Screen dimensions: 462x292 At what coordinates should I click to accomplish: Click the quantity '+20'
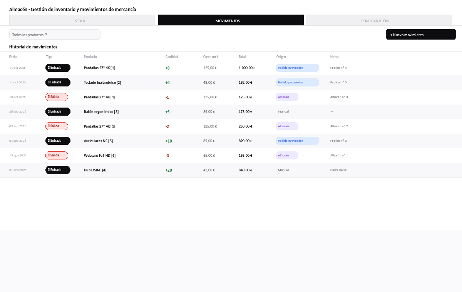[x=169, y=170]
